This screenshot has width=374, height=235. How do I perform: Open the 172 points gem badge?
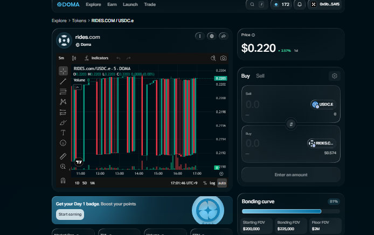(281, 4)
